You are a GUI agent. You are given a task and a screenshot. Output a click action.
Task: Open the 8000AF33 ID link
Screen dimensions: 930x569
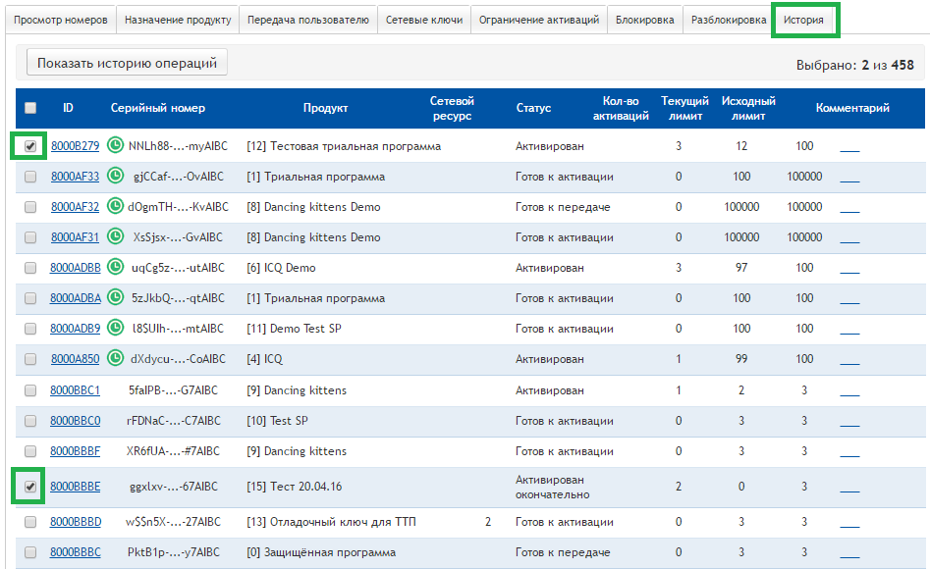[x=75, y=178]
